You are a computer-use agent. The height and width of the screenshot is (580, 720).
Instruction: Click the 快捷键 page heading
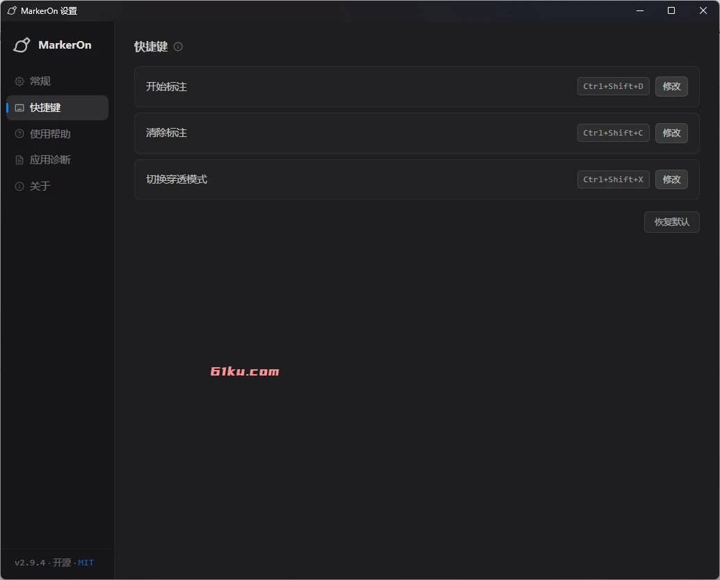point(151,47)
